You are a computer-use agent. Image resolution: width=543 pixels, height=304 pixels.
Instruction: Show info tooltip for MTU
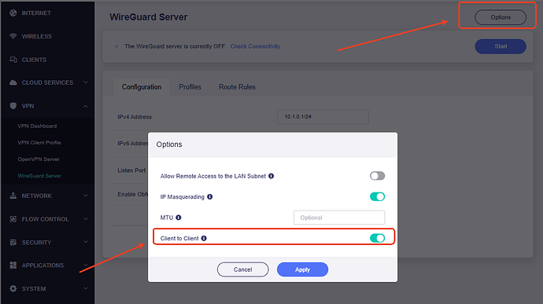coord(179,218)
